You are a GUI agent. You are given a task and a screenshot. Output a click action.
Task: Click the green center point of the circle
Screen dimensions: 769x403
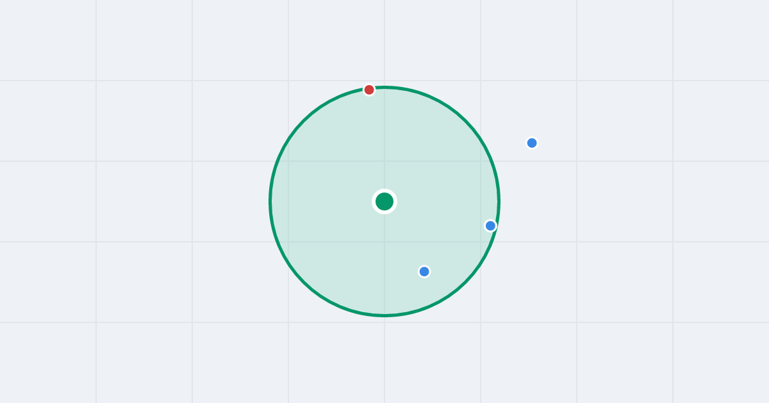click(384, 201)
